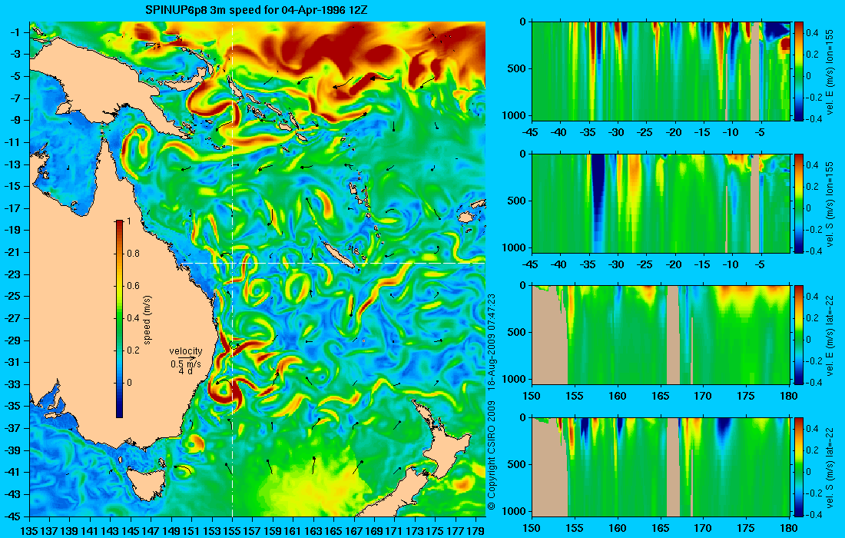845x538 pixels.
Task: Click the '167' longitude tick on the main map
Action: 354,530
